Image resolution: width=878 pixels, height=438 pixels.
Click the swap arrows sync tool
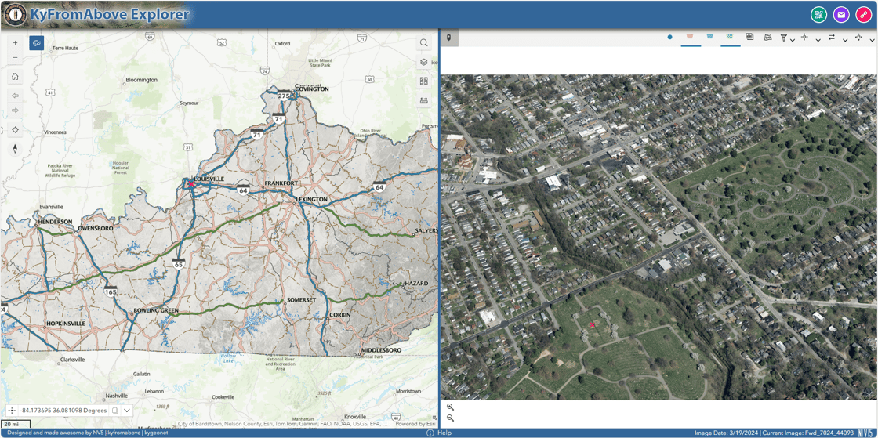point(832,37)
